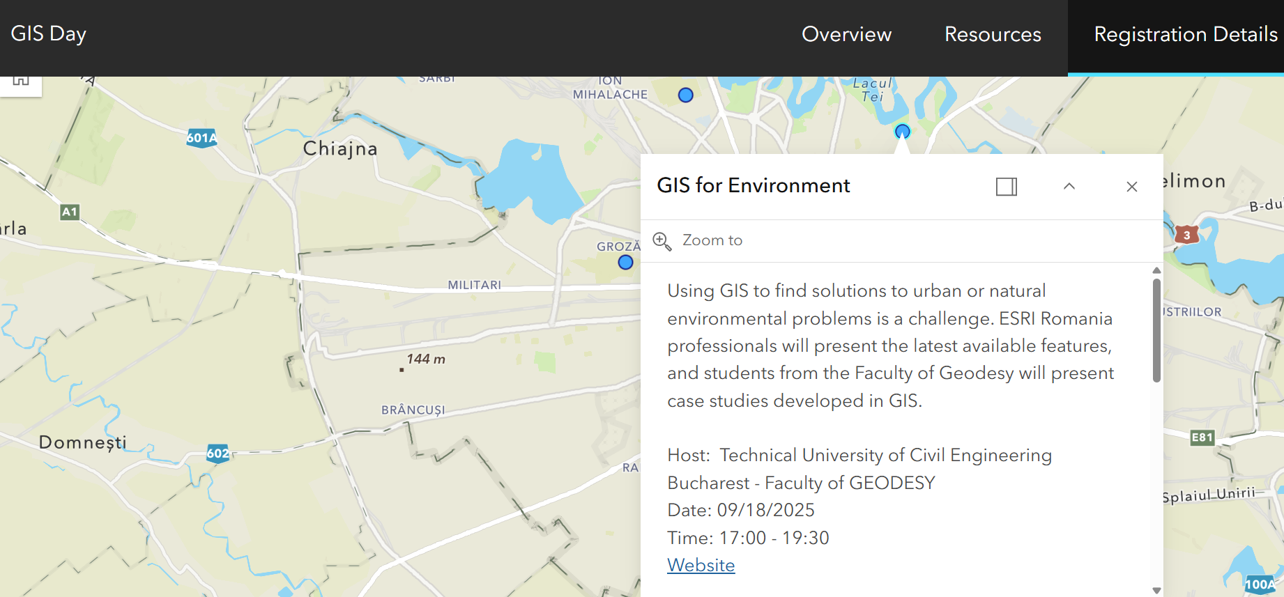1284x597 pixels.
Task: Click the 601A road shield on map
Action: [201, 138]
